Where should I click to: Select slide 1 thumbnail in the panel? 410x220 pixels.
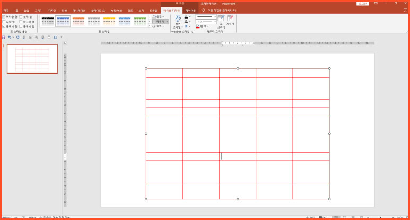click(32, 59)
